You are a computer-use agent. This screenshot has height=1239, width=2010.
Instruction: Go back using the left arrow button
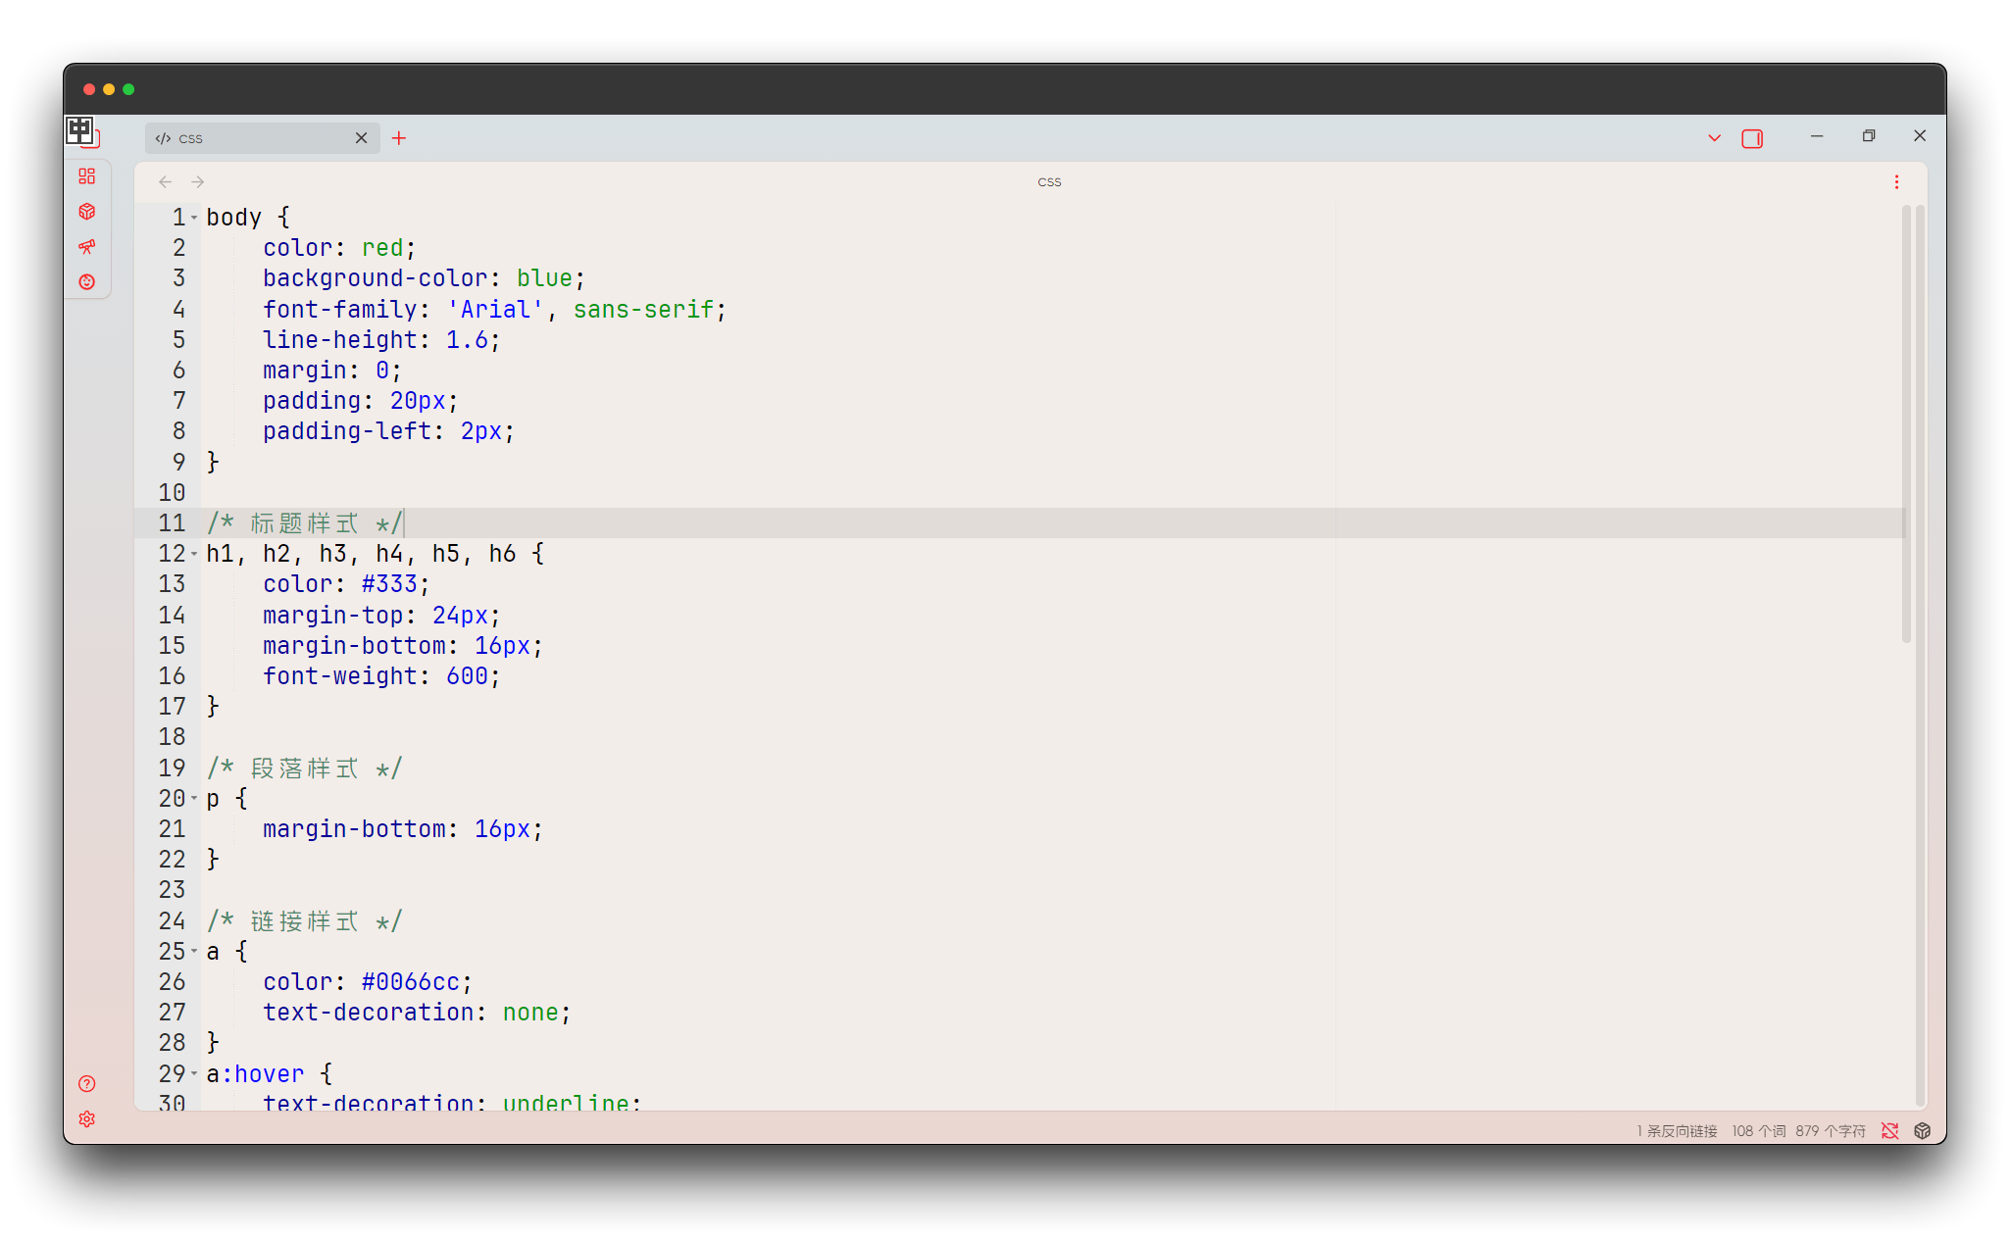pos(165,181)
